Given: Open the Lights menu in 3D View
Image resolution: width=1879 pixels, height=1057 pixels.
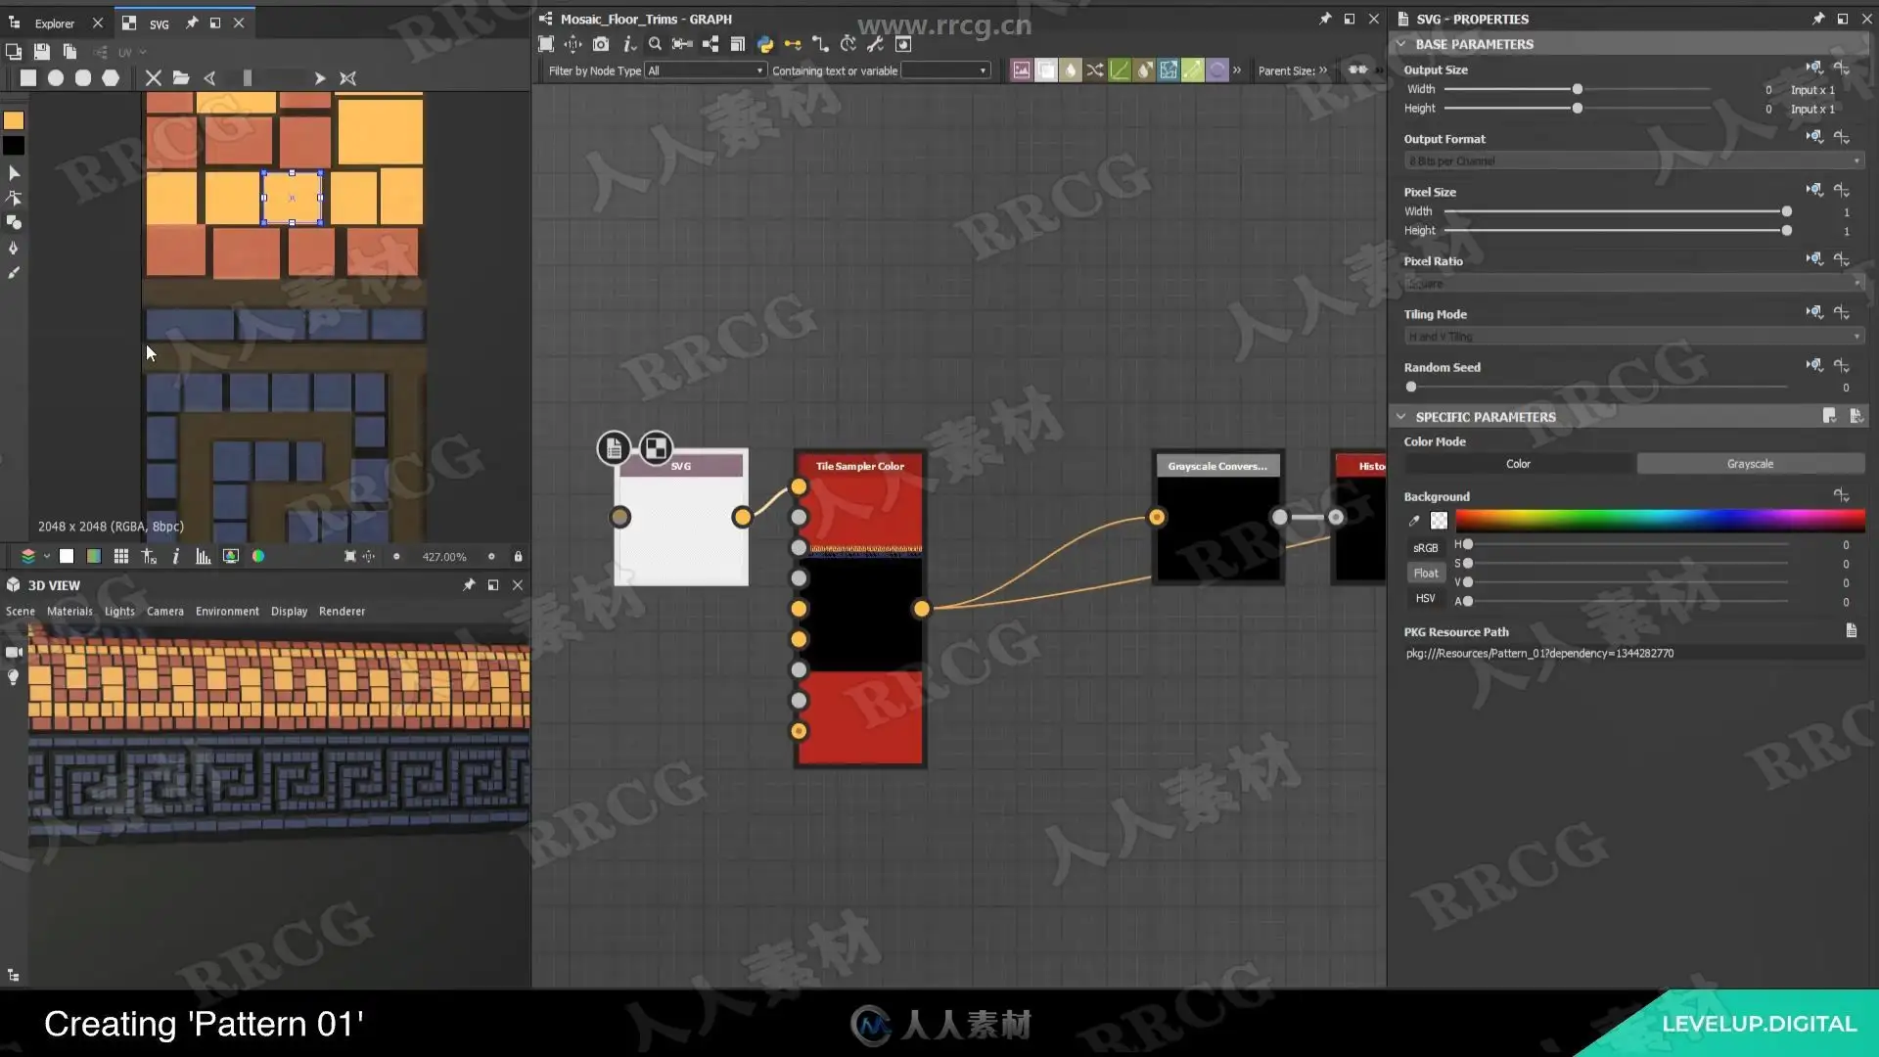Looking at the screenshot, I should pyautogui.click(x=119, y=612).
